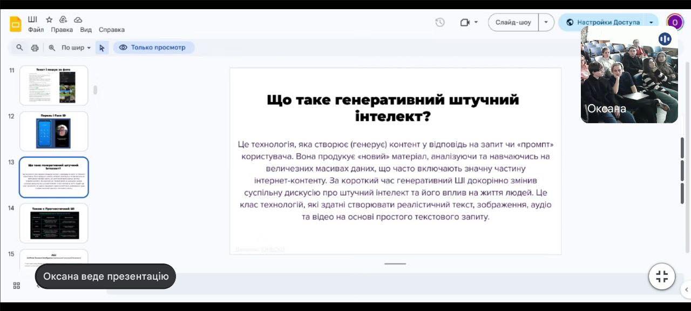Open the grid view icon at bottom left

tap(17, 286)
